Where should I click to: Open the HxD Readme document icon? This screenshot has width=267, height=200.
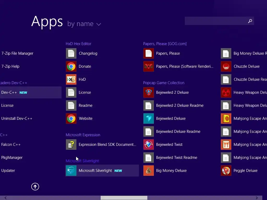click(71, 105)
